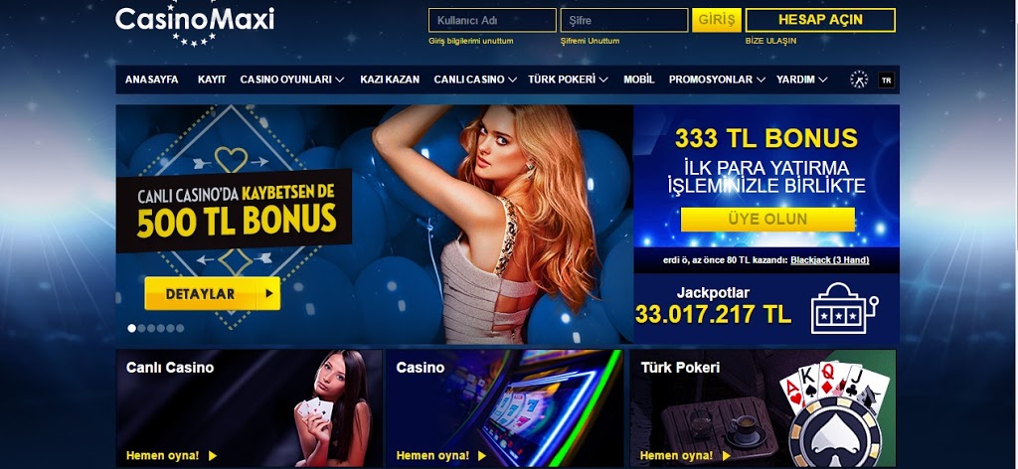The height and width of the screenshot is (469, 1018).
Task: Click the ÜYE OLUN button
Action: (767, 220)
